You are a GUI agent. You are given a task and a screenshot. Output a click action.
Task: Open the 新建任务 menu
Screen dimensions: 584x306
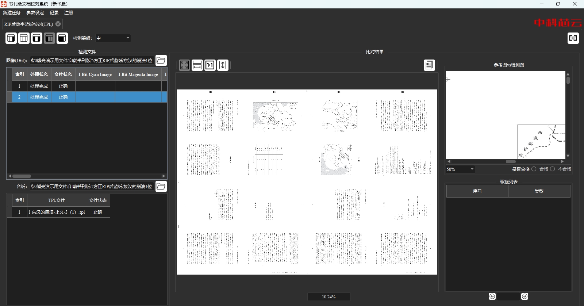click(12, 12)
